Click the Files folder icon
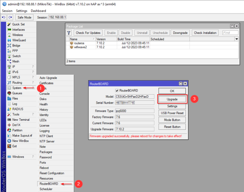244x192 pixels. pyautogui.click(x=9, y=98)
